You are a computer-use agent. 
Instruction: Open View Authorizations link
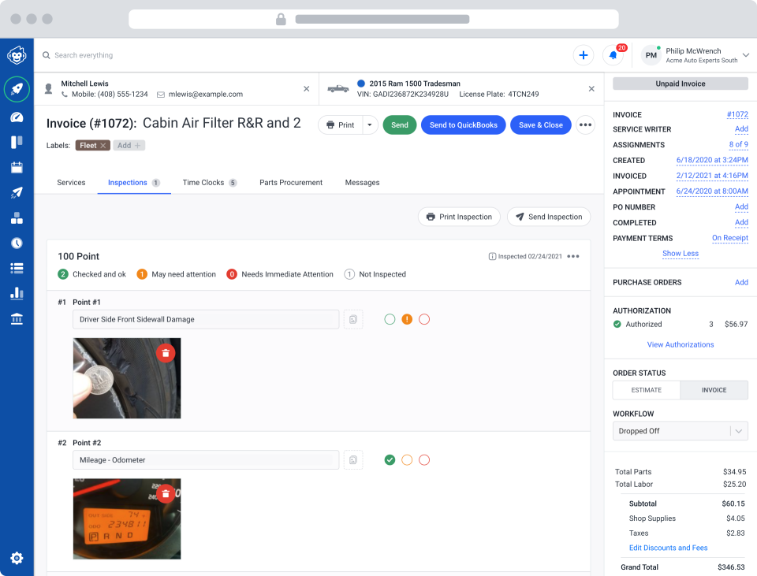(680, 344)
